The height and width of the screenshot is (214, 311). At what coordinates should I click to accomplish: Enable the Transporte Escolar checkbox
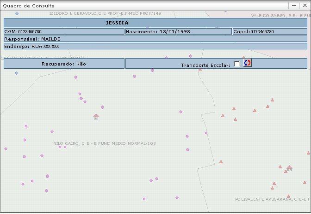237,64
